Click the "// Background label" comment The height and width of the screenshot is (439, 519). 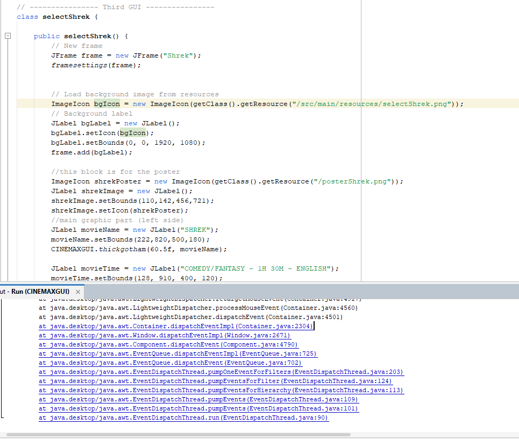tap(91, 114)
